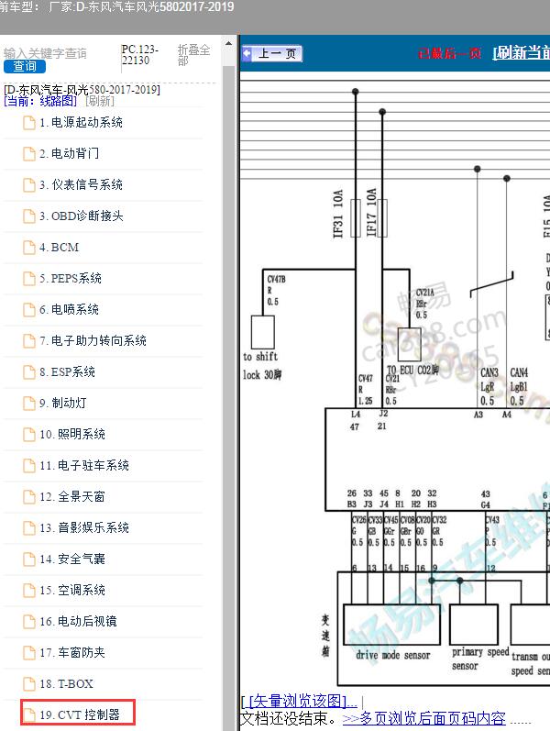Select 6. 电喷系统 entry
This screenshot has height=731, width=550.
69,310
